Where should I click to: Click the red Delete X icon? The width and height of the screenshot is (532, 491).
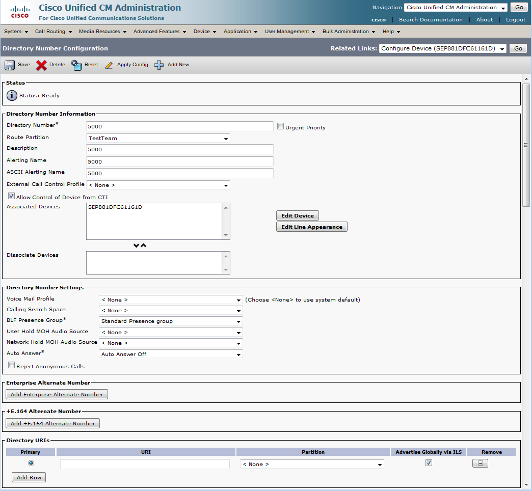coord(41,65)
